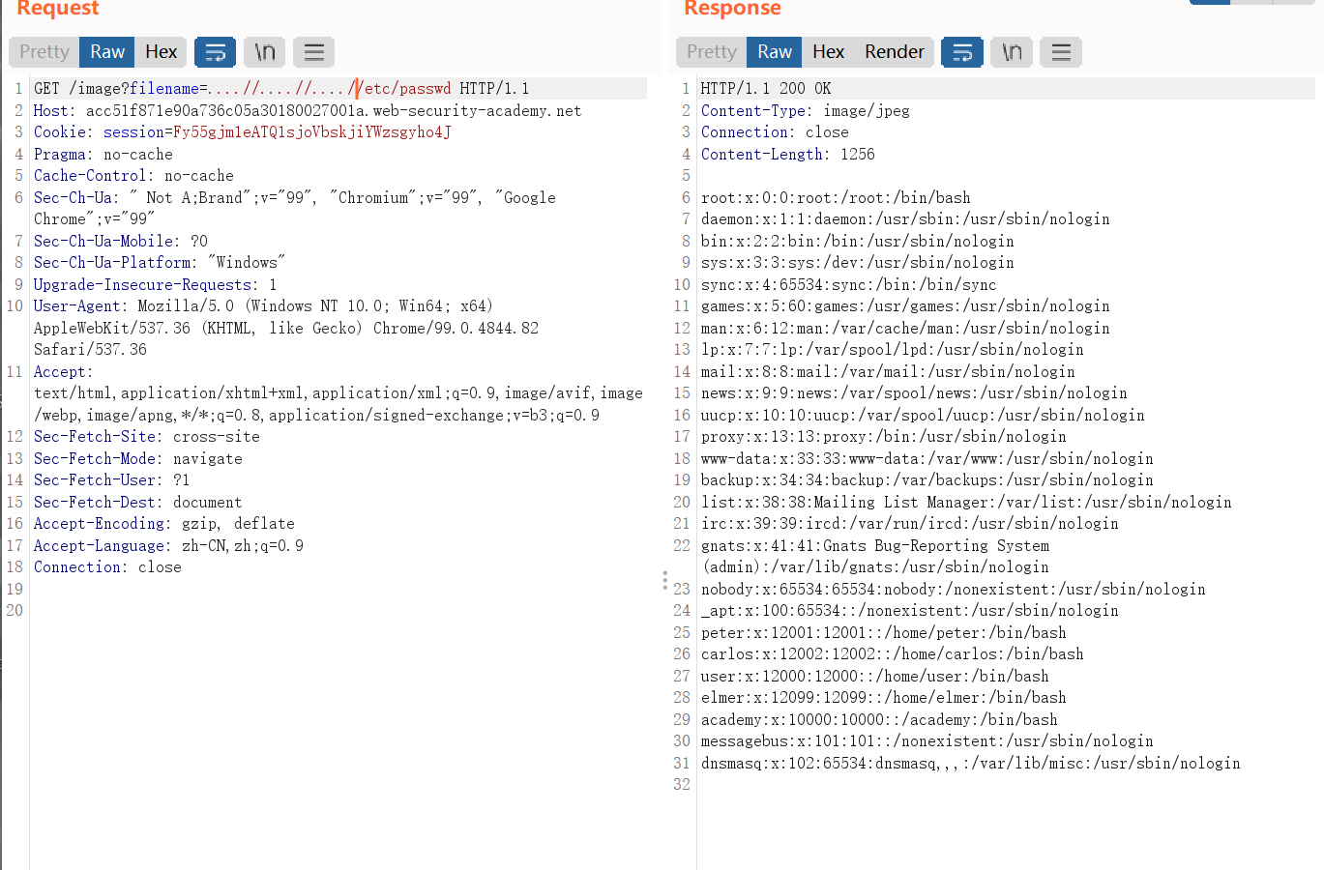Click the Sec-Ch-Ua-Platform "Windows" header
The width and height of the screenshot is (1324, 870).
click(160, 263)
